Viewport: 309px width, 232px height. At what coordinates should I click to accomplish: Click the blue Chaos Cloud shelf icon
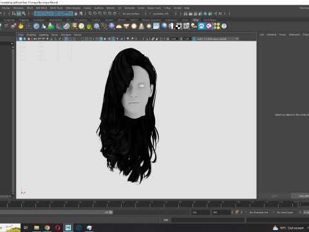[201, 26]
